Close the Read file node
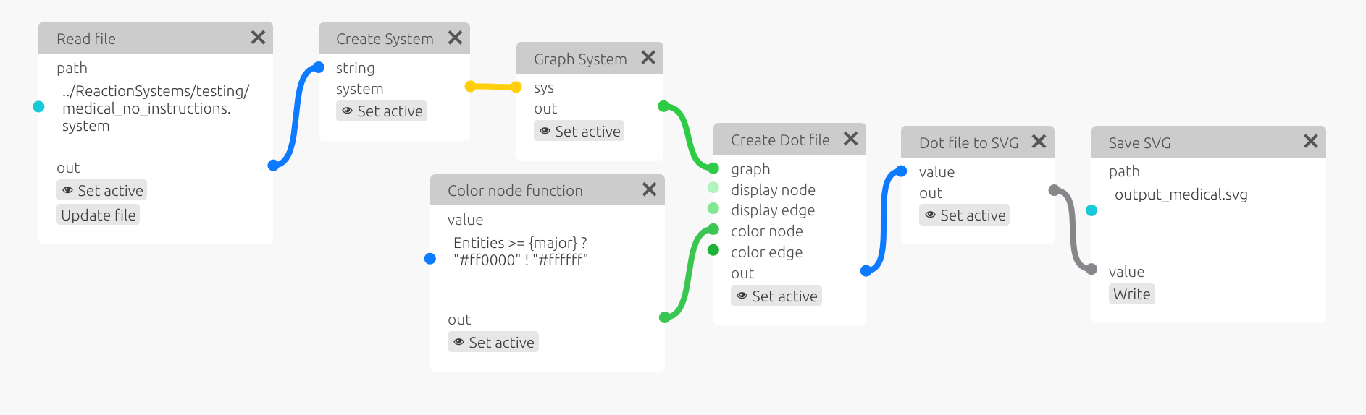 [x=258, y=38]
